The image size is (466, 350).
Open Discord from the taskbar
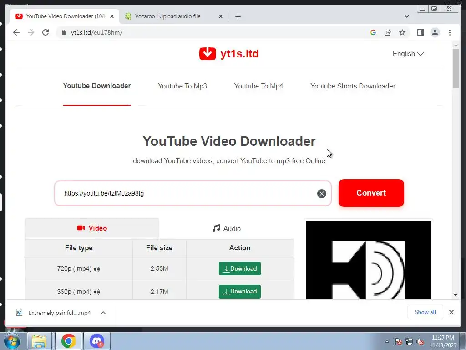(x=97, y=341)
